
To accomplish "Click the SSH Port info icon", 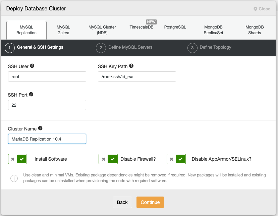I will [31, 94].
